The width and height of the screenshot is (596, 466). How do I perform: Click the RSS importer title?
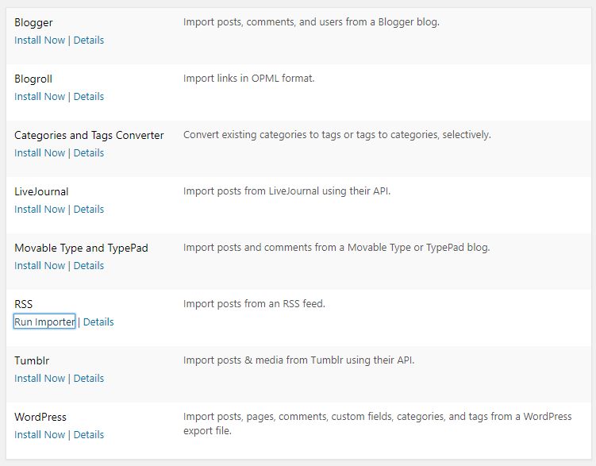tap(24, 304)
